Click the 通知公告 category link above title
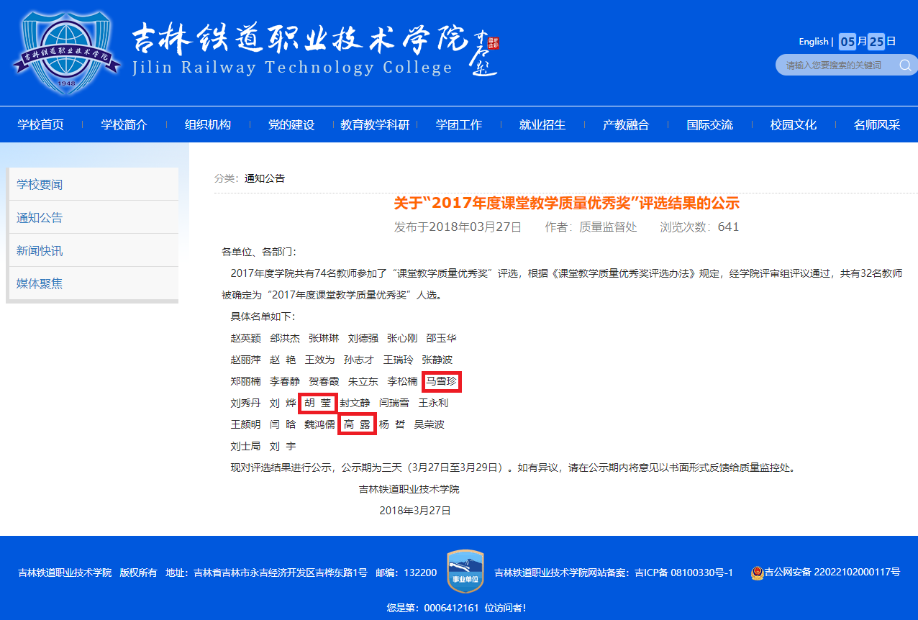This screenshot has width=918, height=620. (265, 178)
